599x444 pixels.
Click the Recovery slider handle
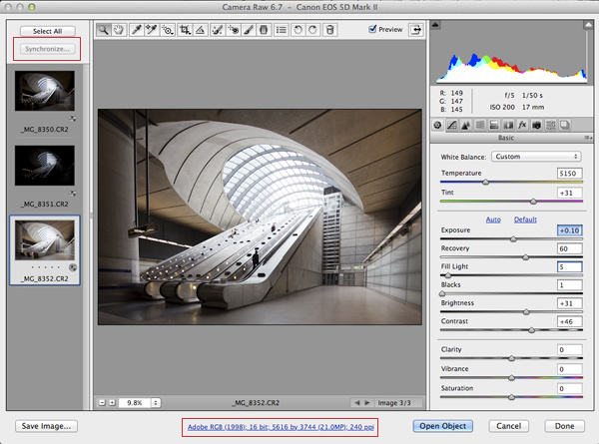coord(526,257)
